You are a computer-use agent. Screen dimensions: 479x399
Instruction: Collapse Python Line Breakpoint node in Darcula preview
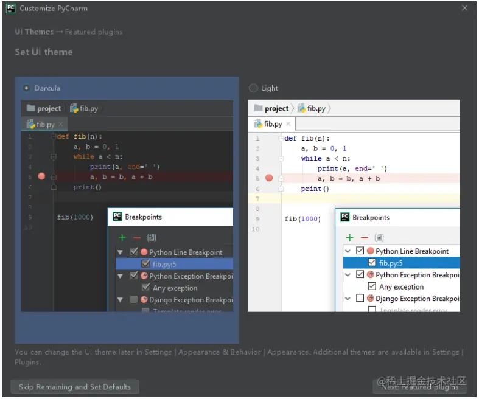click(x=120, y=252)
